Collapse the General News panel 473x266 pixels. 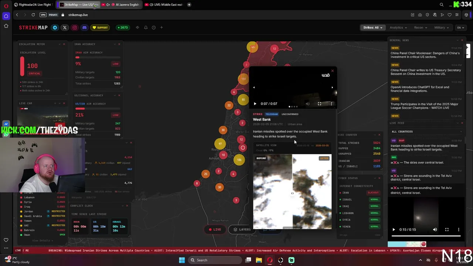[457, 40]
